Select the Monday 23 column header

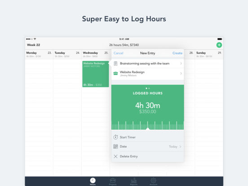click(39, 54)
